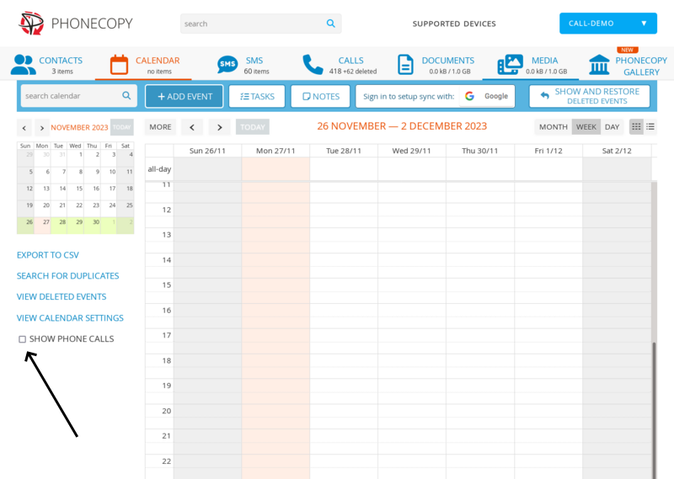Image resolution: width=674 pixels, height=479 pixels.
Task: Enable the Show Phone Calls checkbox
Action: click(23, 339)
